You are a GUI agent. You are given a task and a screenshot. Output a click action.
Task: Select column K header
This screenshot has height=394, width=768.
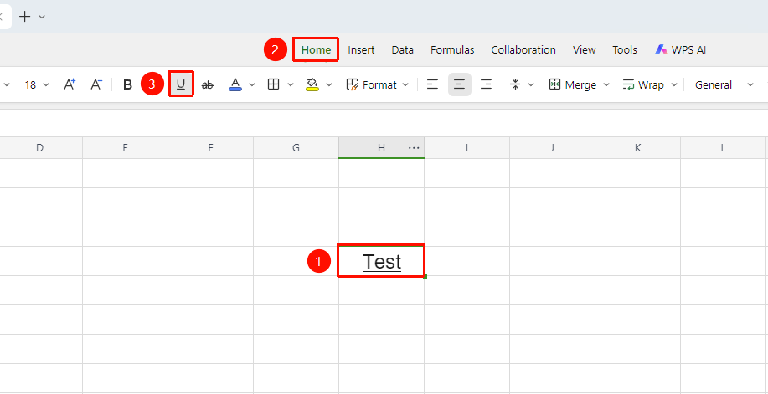click(637, 148)
